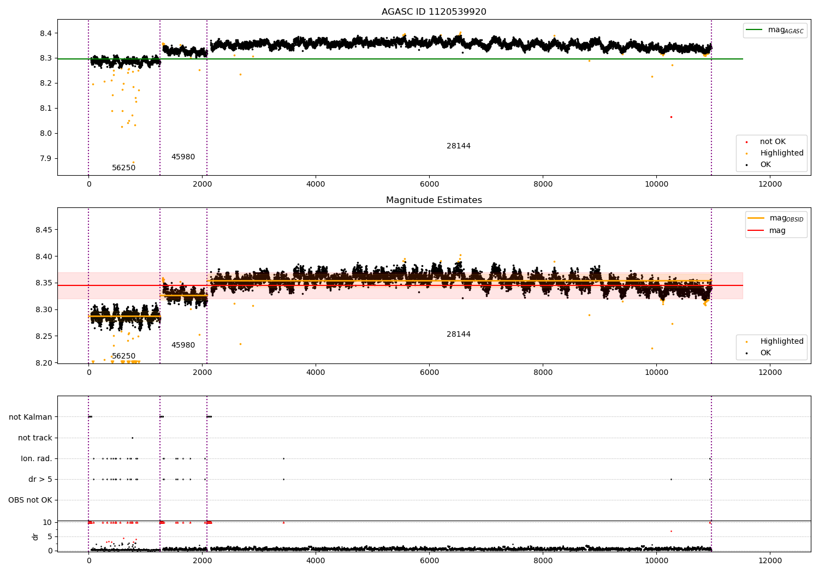Click the 'dr > 5' row label

[40, 480]
